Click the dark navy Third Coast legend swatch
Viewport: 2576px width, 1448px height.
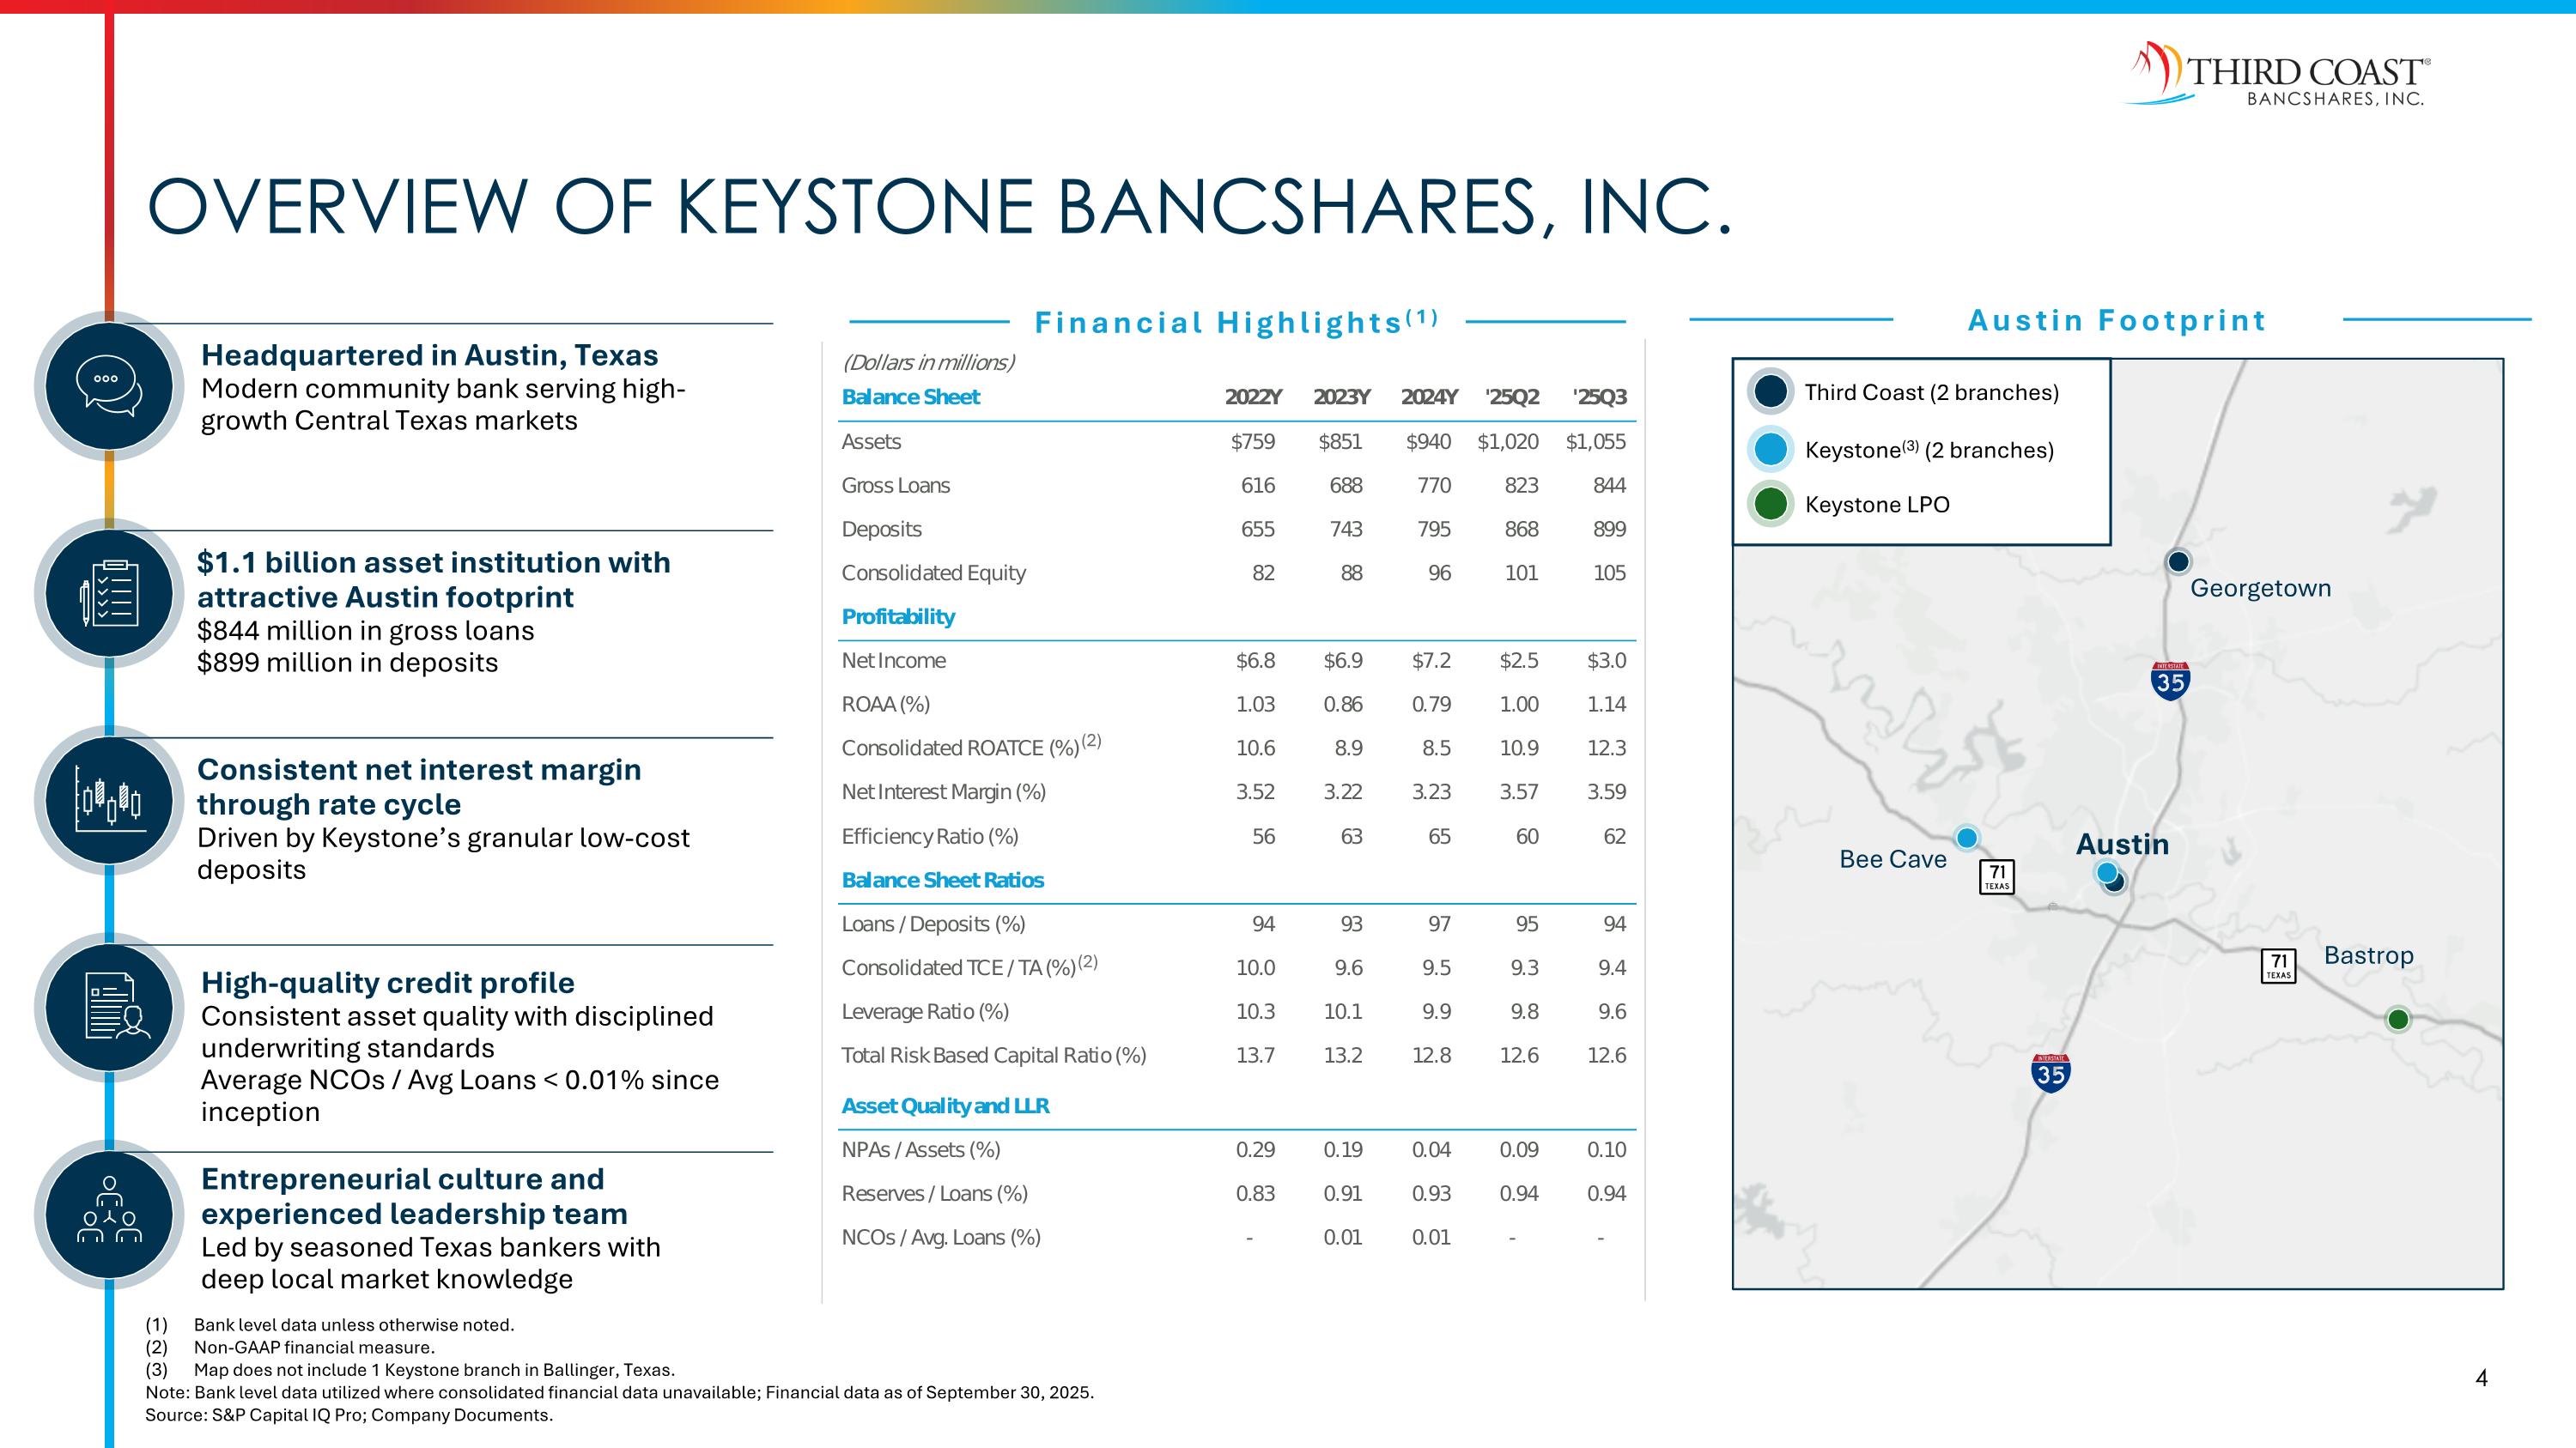1770,391
